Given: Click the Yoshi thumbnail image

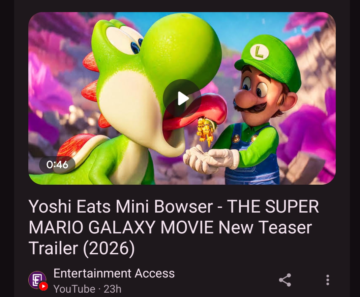Looking at the screenshot, I should point(182,98).
